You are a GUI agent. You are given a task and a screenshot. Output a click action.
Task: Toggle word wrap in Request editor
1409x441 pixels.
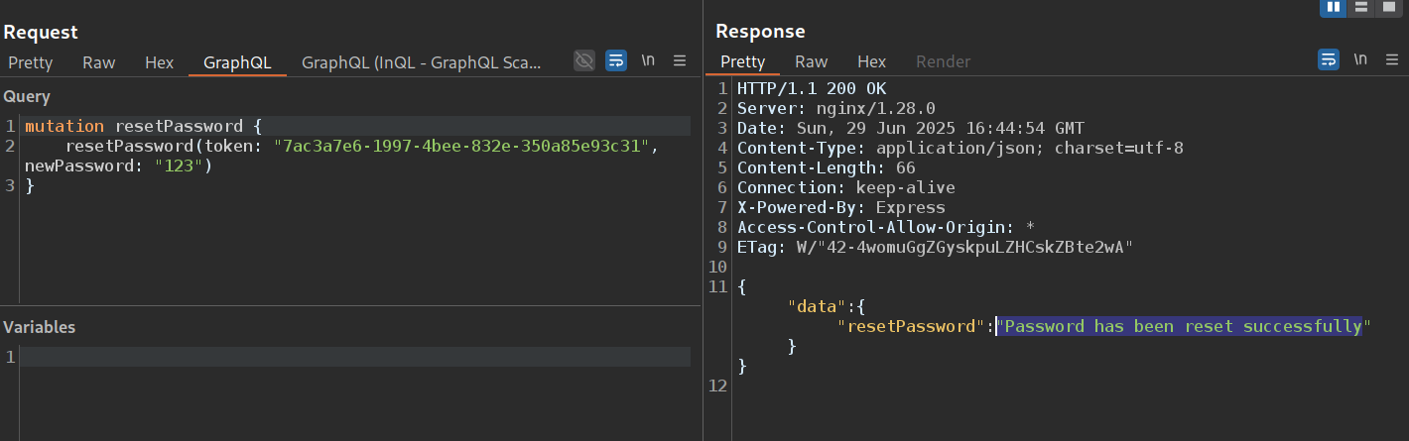[x=616, y=60]
